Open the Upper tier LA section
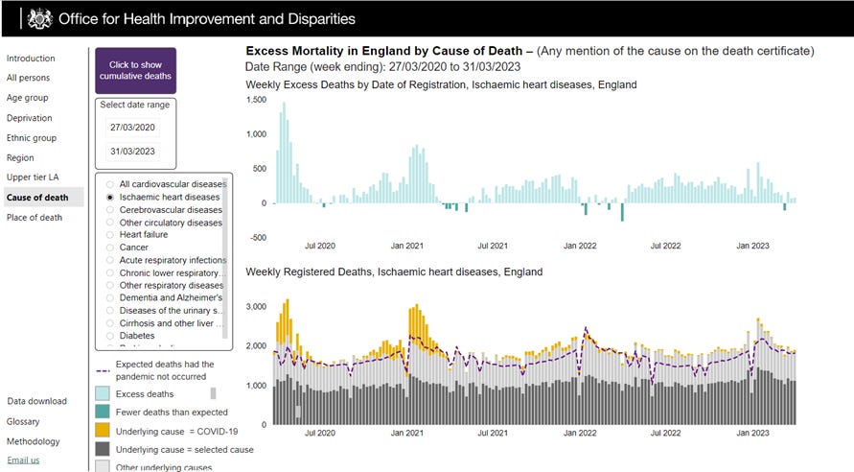The image size is (854, 472). 33,177
